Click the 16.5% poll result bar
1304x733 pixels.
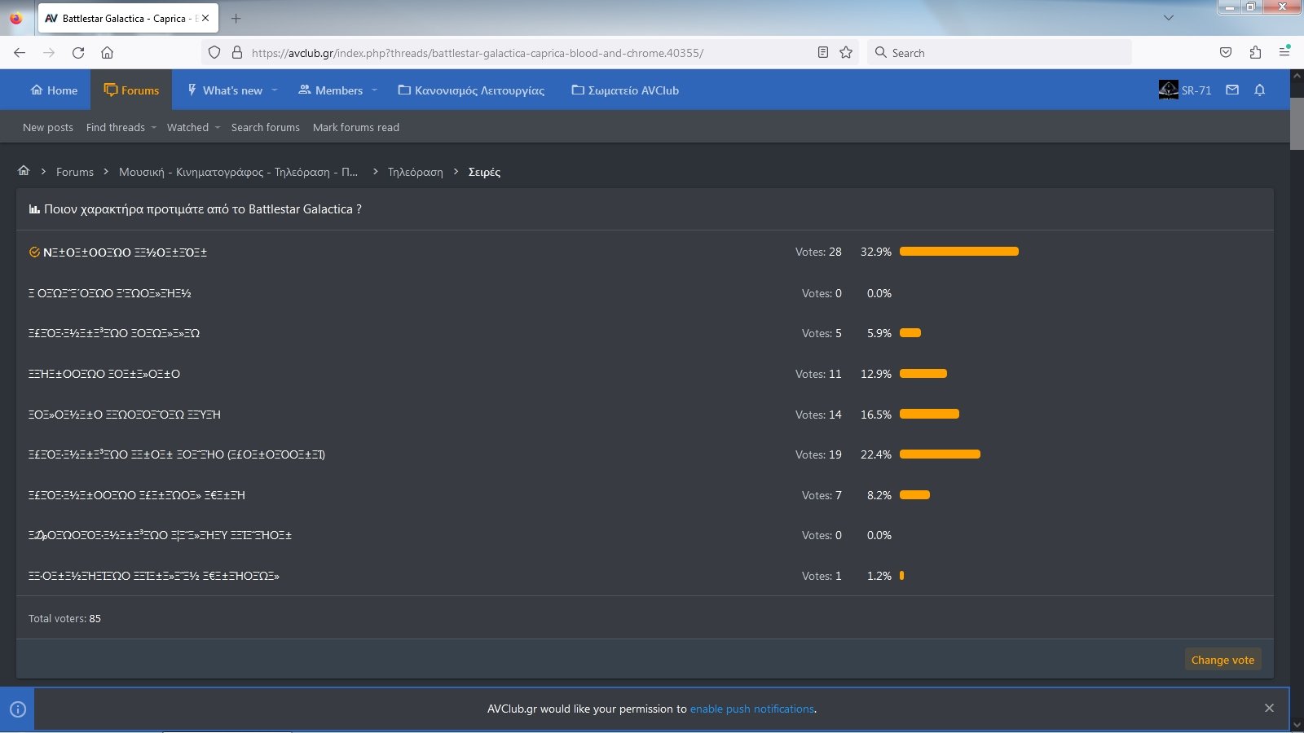tap(929, 414)
